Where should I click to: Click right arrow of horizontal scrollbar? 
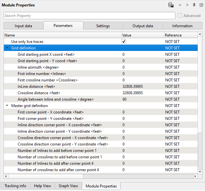(x=195, y=176)
